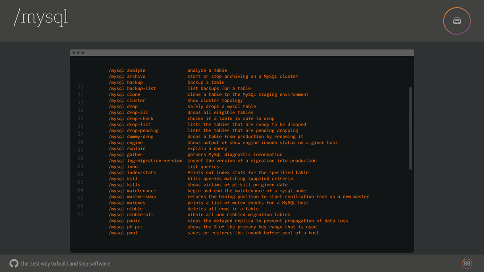The width and height of the screenshot is (484, 272).
Task: Select the '/mysql drop-pending' command
Action: click(134, 130)
